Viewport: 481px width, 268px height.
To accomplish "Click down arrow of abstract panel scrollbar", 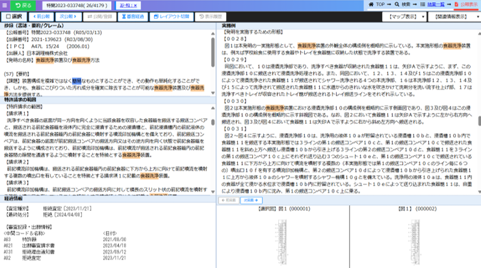I will 213,93.
